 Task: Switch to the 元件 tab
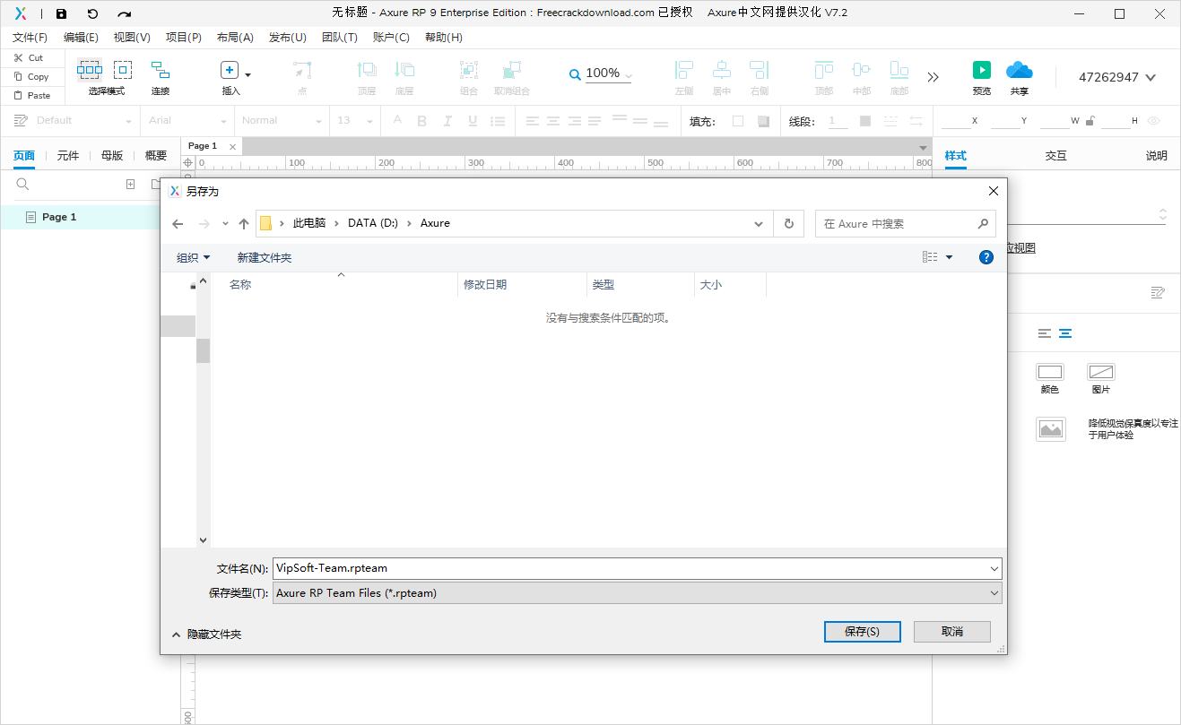(x=68, y=155)
